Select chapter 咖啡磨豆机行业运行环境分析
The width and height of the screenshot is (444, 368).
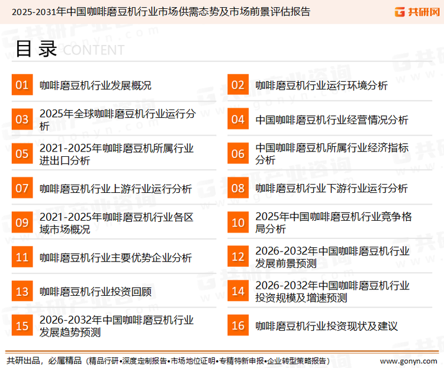coord(321,85)
